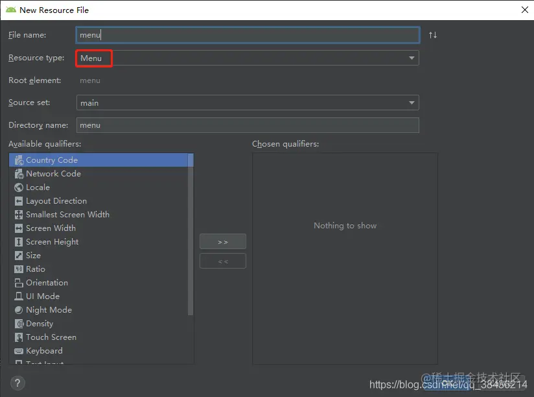
Task: Select the Density qualifier text
Action: click(x=40, y=324)
